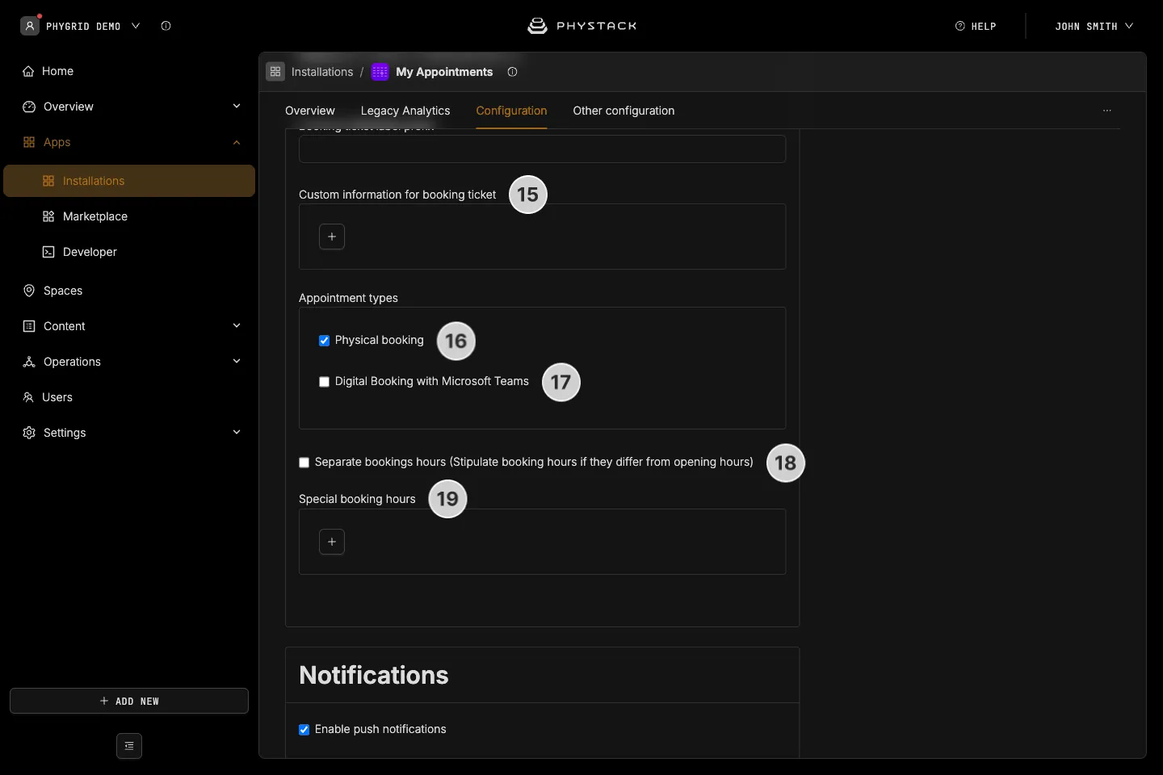Click the empty booking ticket text field
The image size is (1163, 775).
coord(542,149)
